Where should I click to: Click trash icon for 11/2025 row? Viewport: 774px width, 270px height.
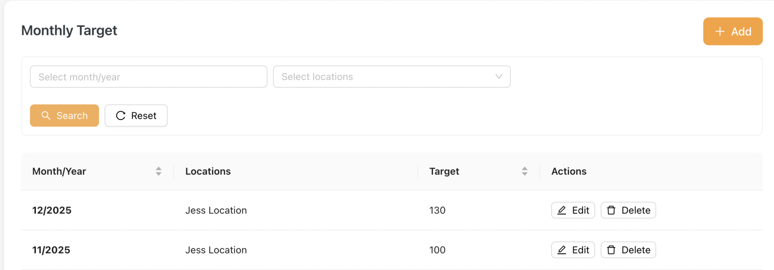(611, 250)
